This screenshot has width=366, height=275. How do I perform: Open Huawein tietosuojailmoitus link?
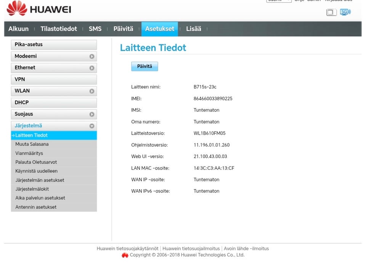pyautogui.click(x=191, y=249)
